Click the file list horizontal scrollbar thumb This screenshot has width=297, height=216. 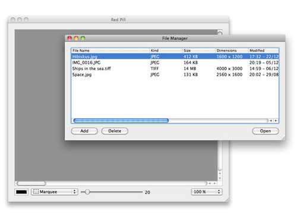(x=121, y=121)
